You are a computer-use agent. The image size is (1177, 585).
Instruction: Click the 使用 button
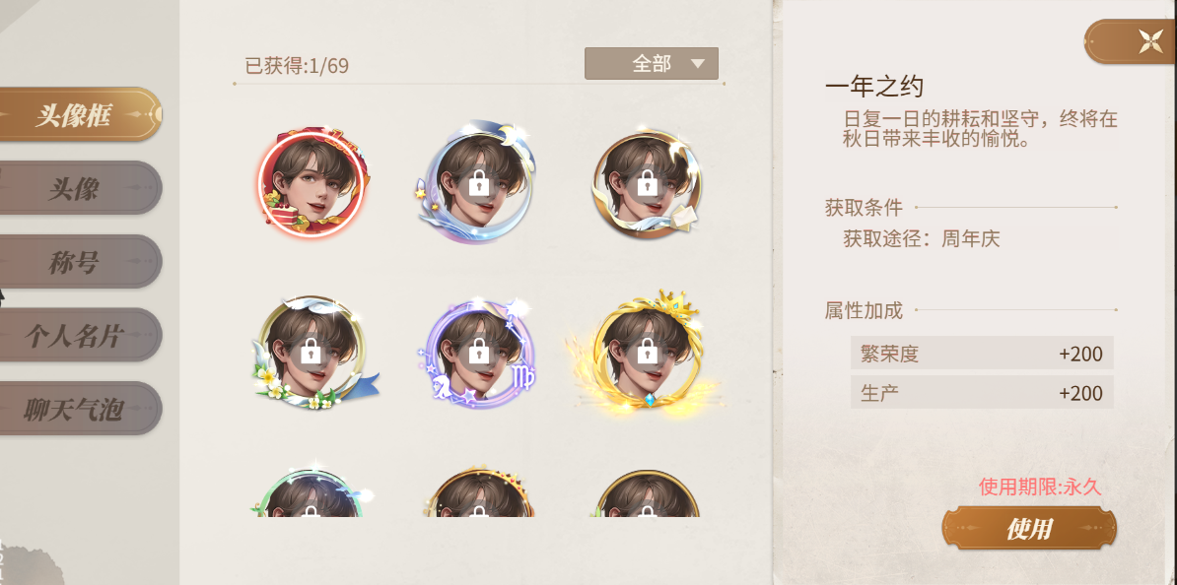pos(1029,528)
